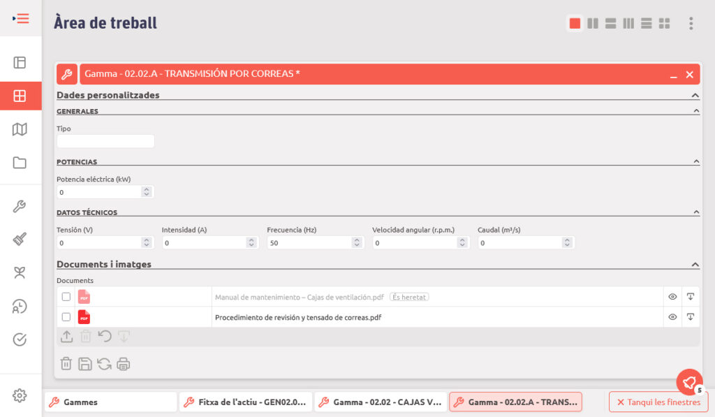Click Tanqui les finestres button
The width and height of the screenshot is (715, 417).
tap(658, 402)
